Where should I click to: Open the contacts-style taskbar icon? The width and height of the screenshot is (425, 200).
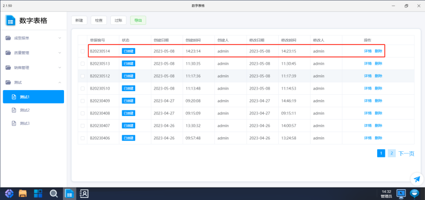(84, 193)
